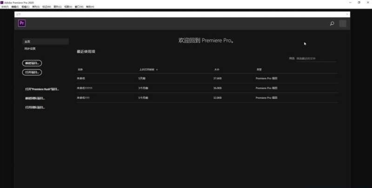The height and width of the screenshot is (188, 372).
Task: Open the user account avatar
Action: pyautogui.click(x=343, y=24)
